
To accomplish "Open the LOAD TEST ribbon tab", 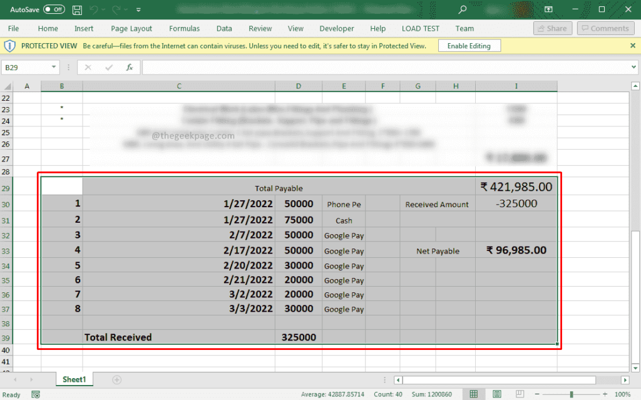I will [420, 28].
